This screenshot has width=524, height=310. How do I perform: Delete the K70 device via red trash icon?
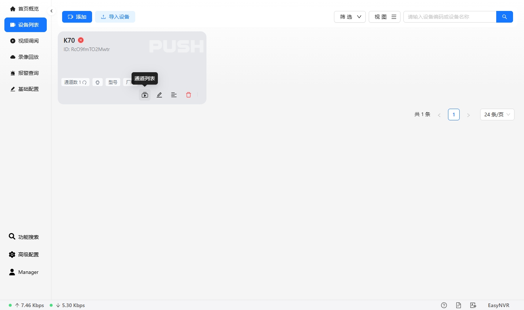pos(189,95)
